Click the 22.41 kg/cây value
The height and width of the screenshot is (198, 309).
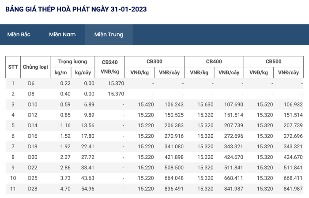tap(88, 147)
